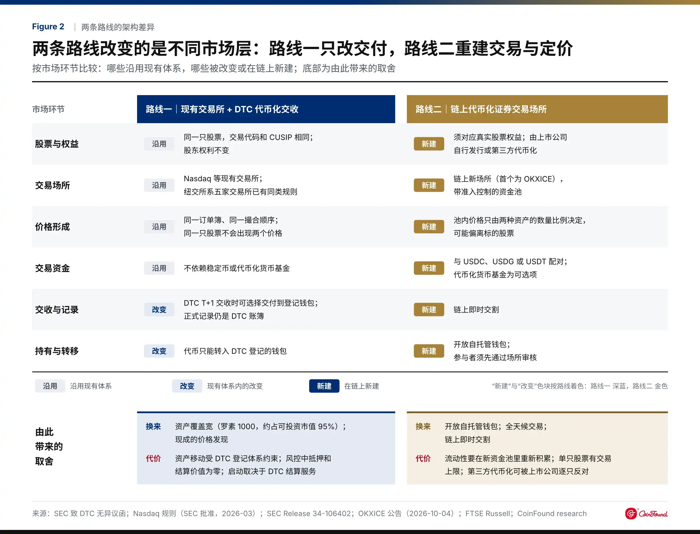This screenshot has height=534, width=700.
Task: Click the source line starting with 来源
Action: click(309, 513)
